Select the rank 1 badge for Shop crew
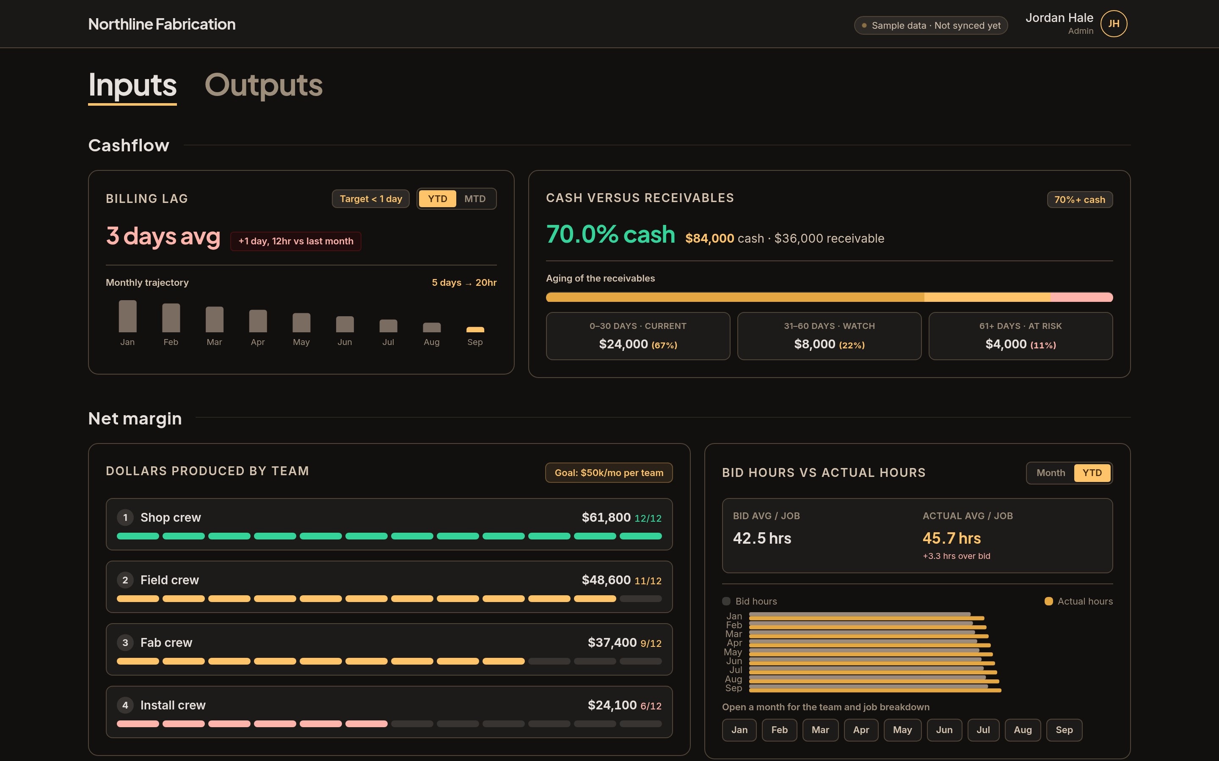 (125, 517)
